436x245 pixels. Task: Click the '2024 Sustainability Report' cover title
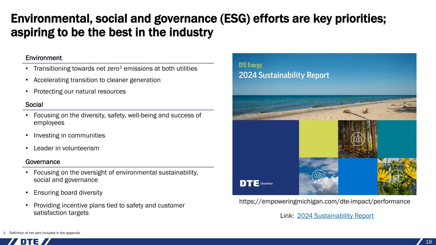coord(284,76)
